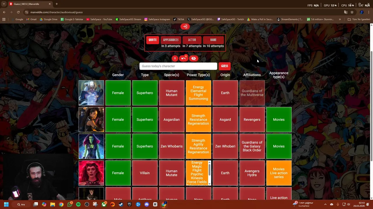The height and width of the screenshot is (209, 373).
Task: Open Epic Games launcher from taskbar
Action: 129,204
